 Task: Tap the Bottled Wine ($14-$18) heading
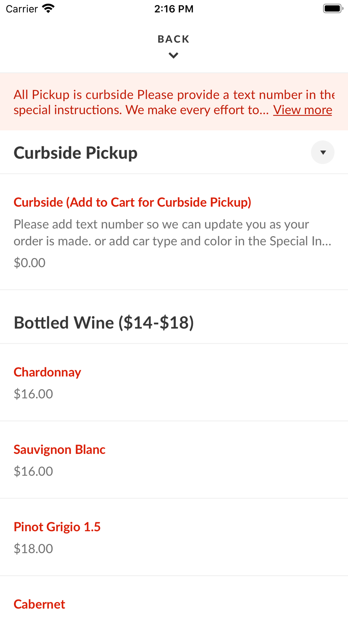(104, 322)
